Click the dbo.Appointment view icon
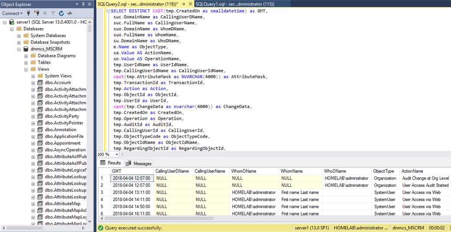The height and width of the screenshot is (232, 451). click(x=40, y=143)
